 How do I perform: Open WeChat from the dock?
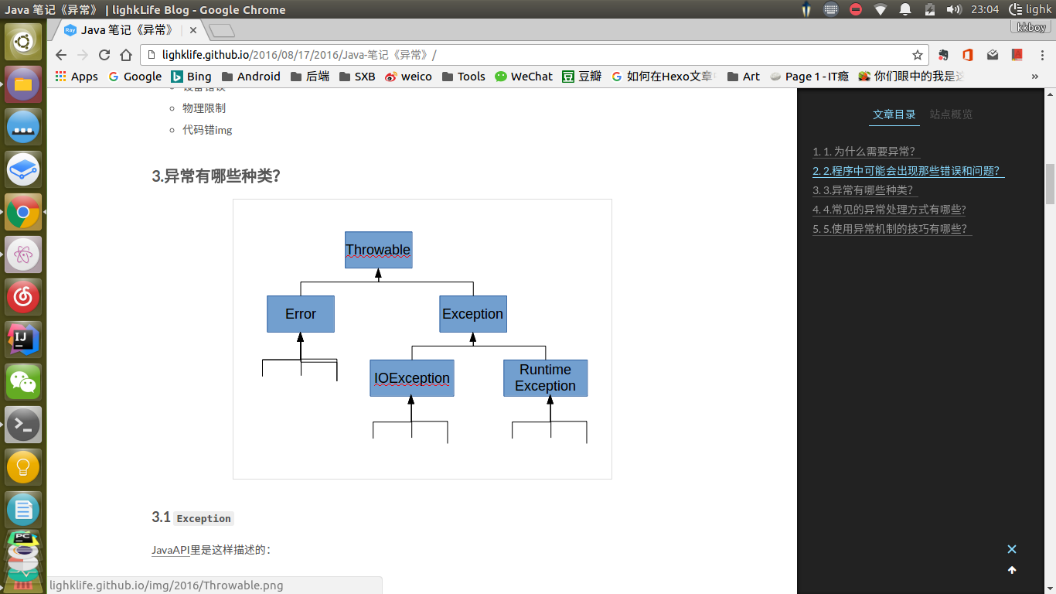click(23, 381)
